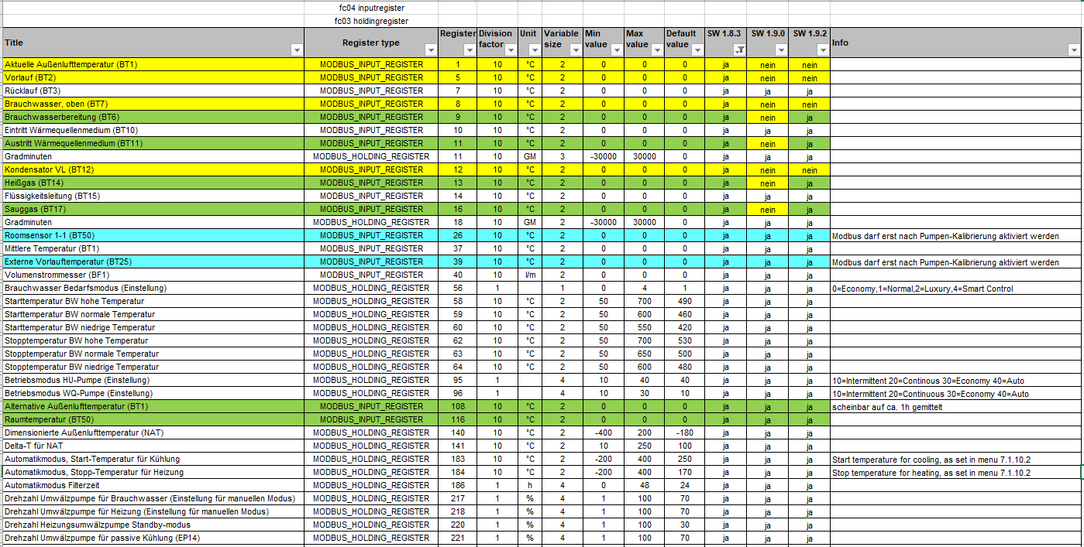The height and width of the screenshot is (547, 1084).
Task: Open the SW 1.9.0 filter dropdown
Action: [x=782, y=50]
